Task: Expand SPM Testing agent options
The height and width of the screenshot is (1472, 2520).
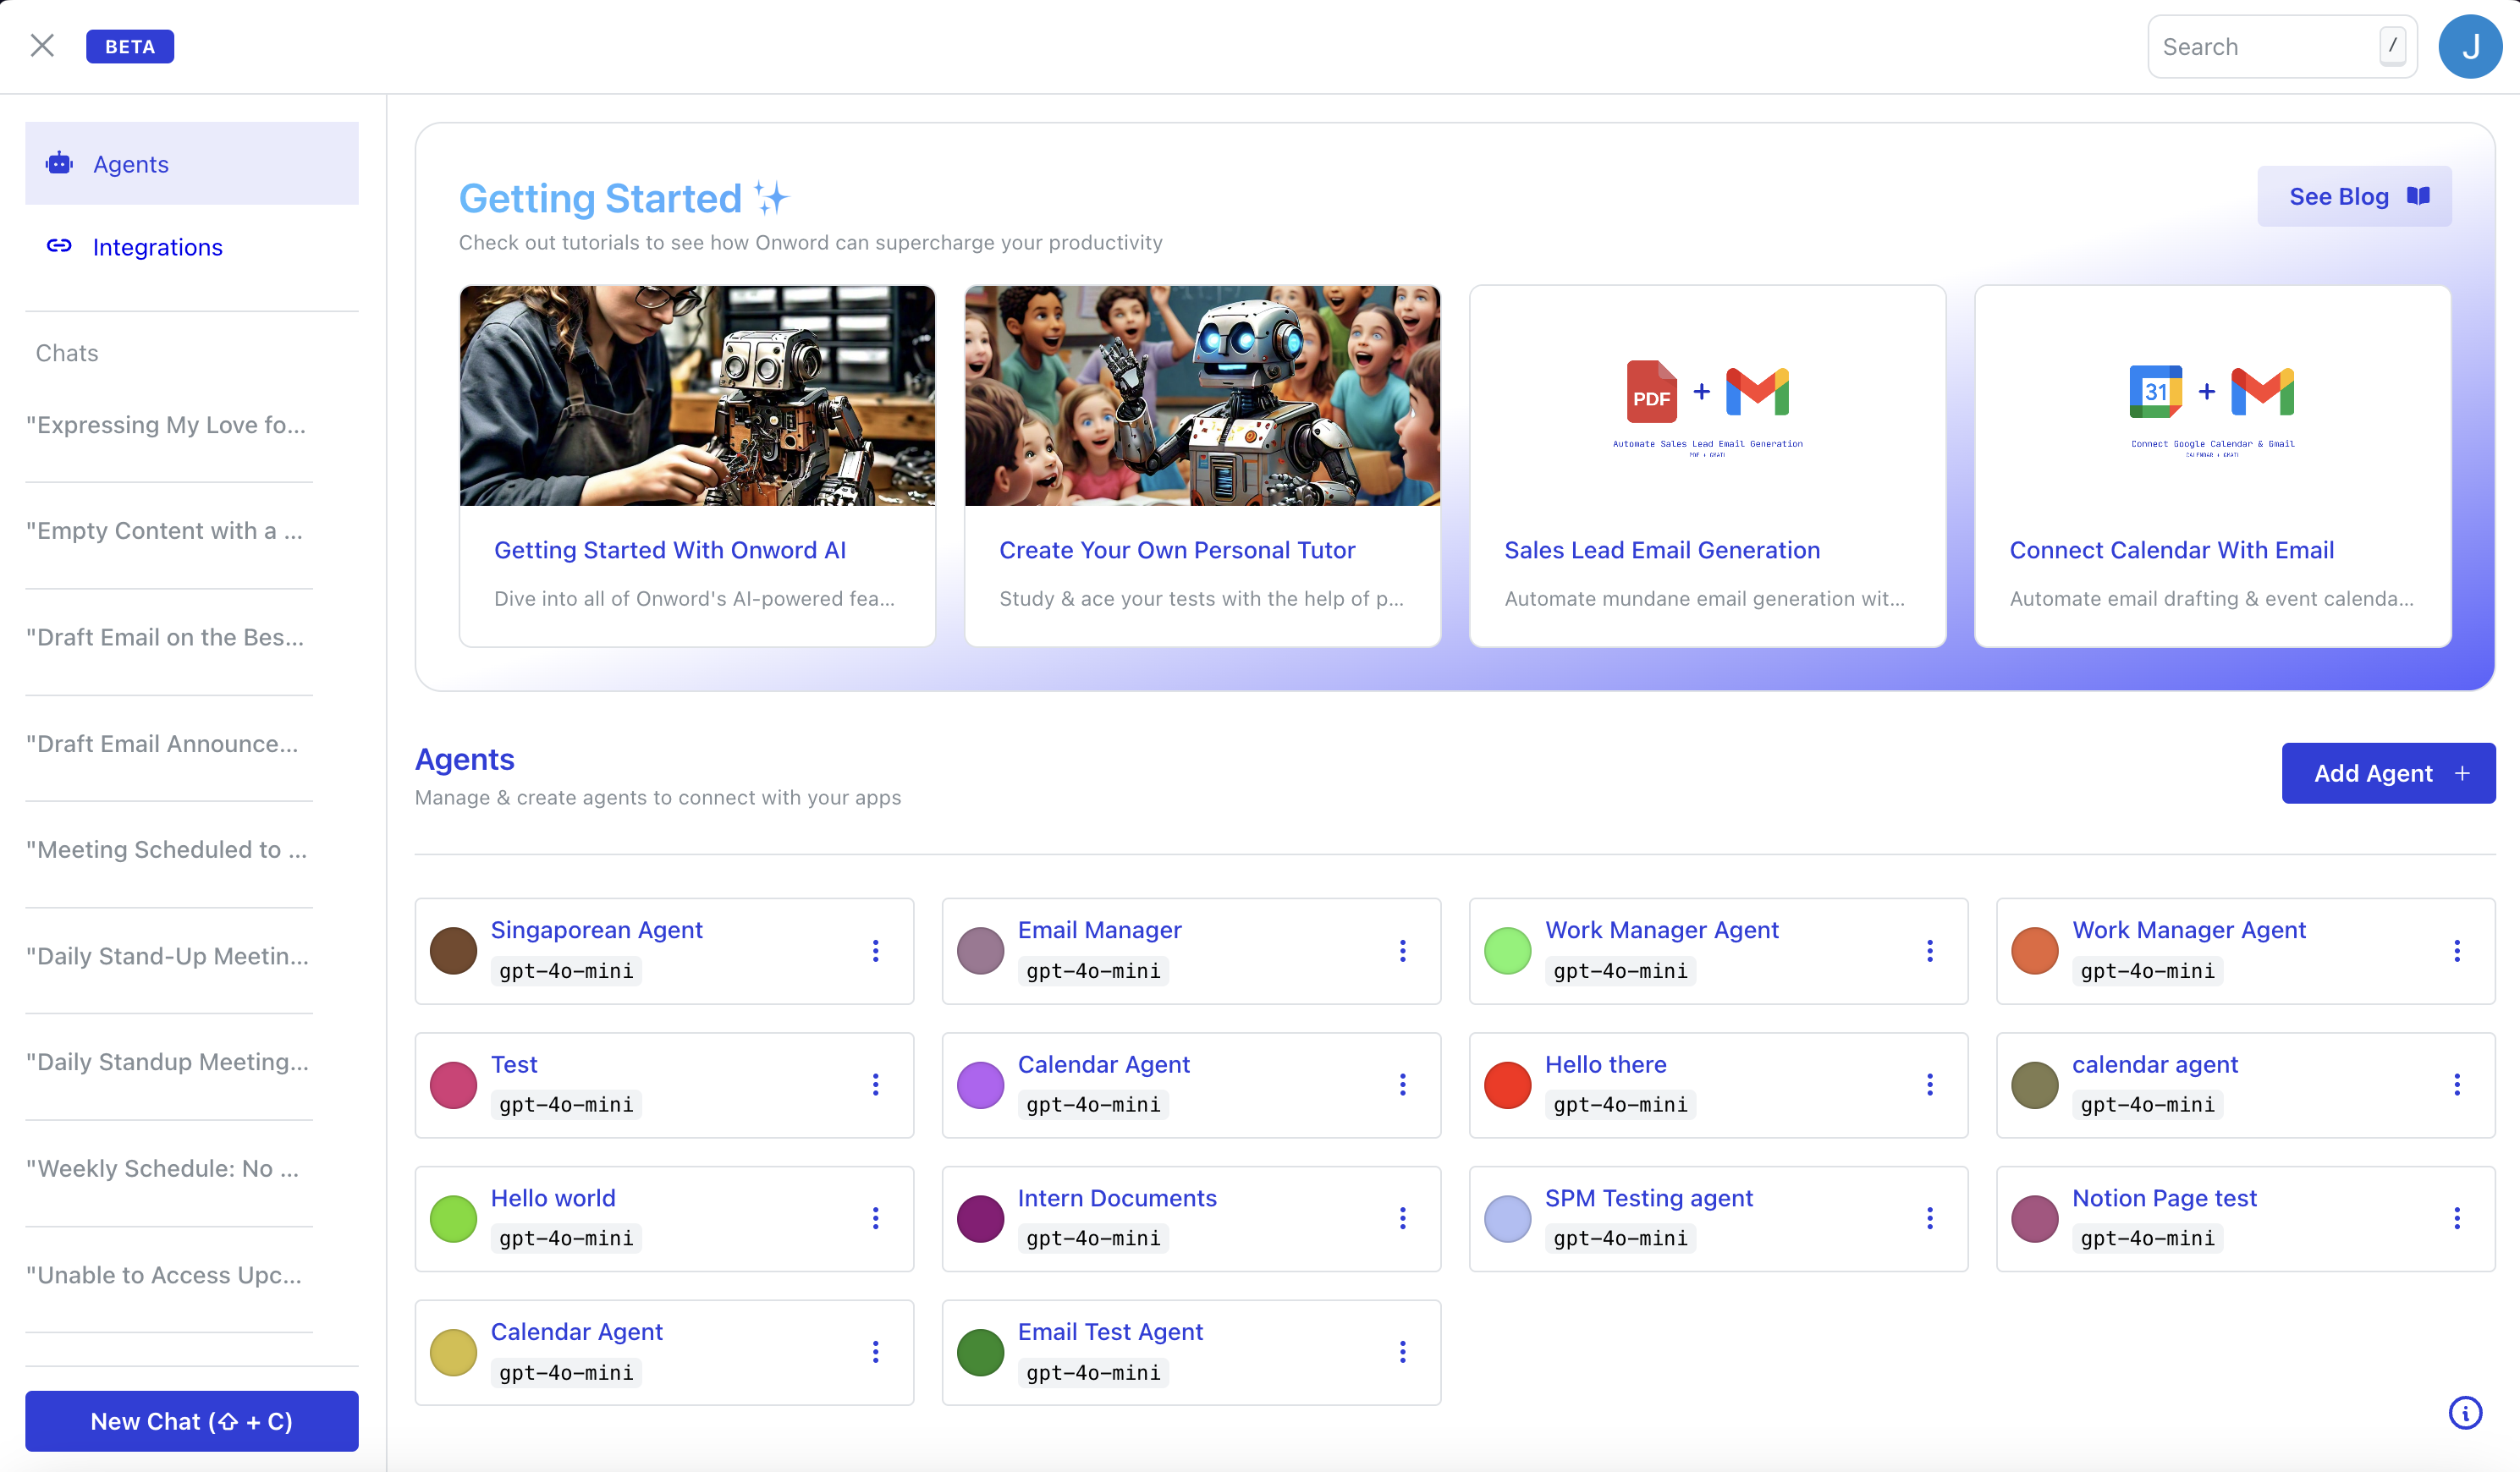Action: pyautogui.click(x=1929, y=1218)
